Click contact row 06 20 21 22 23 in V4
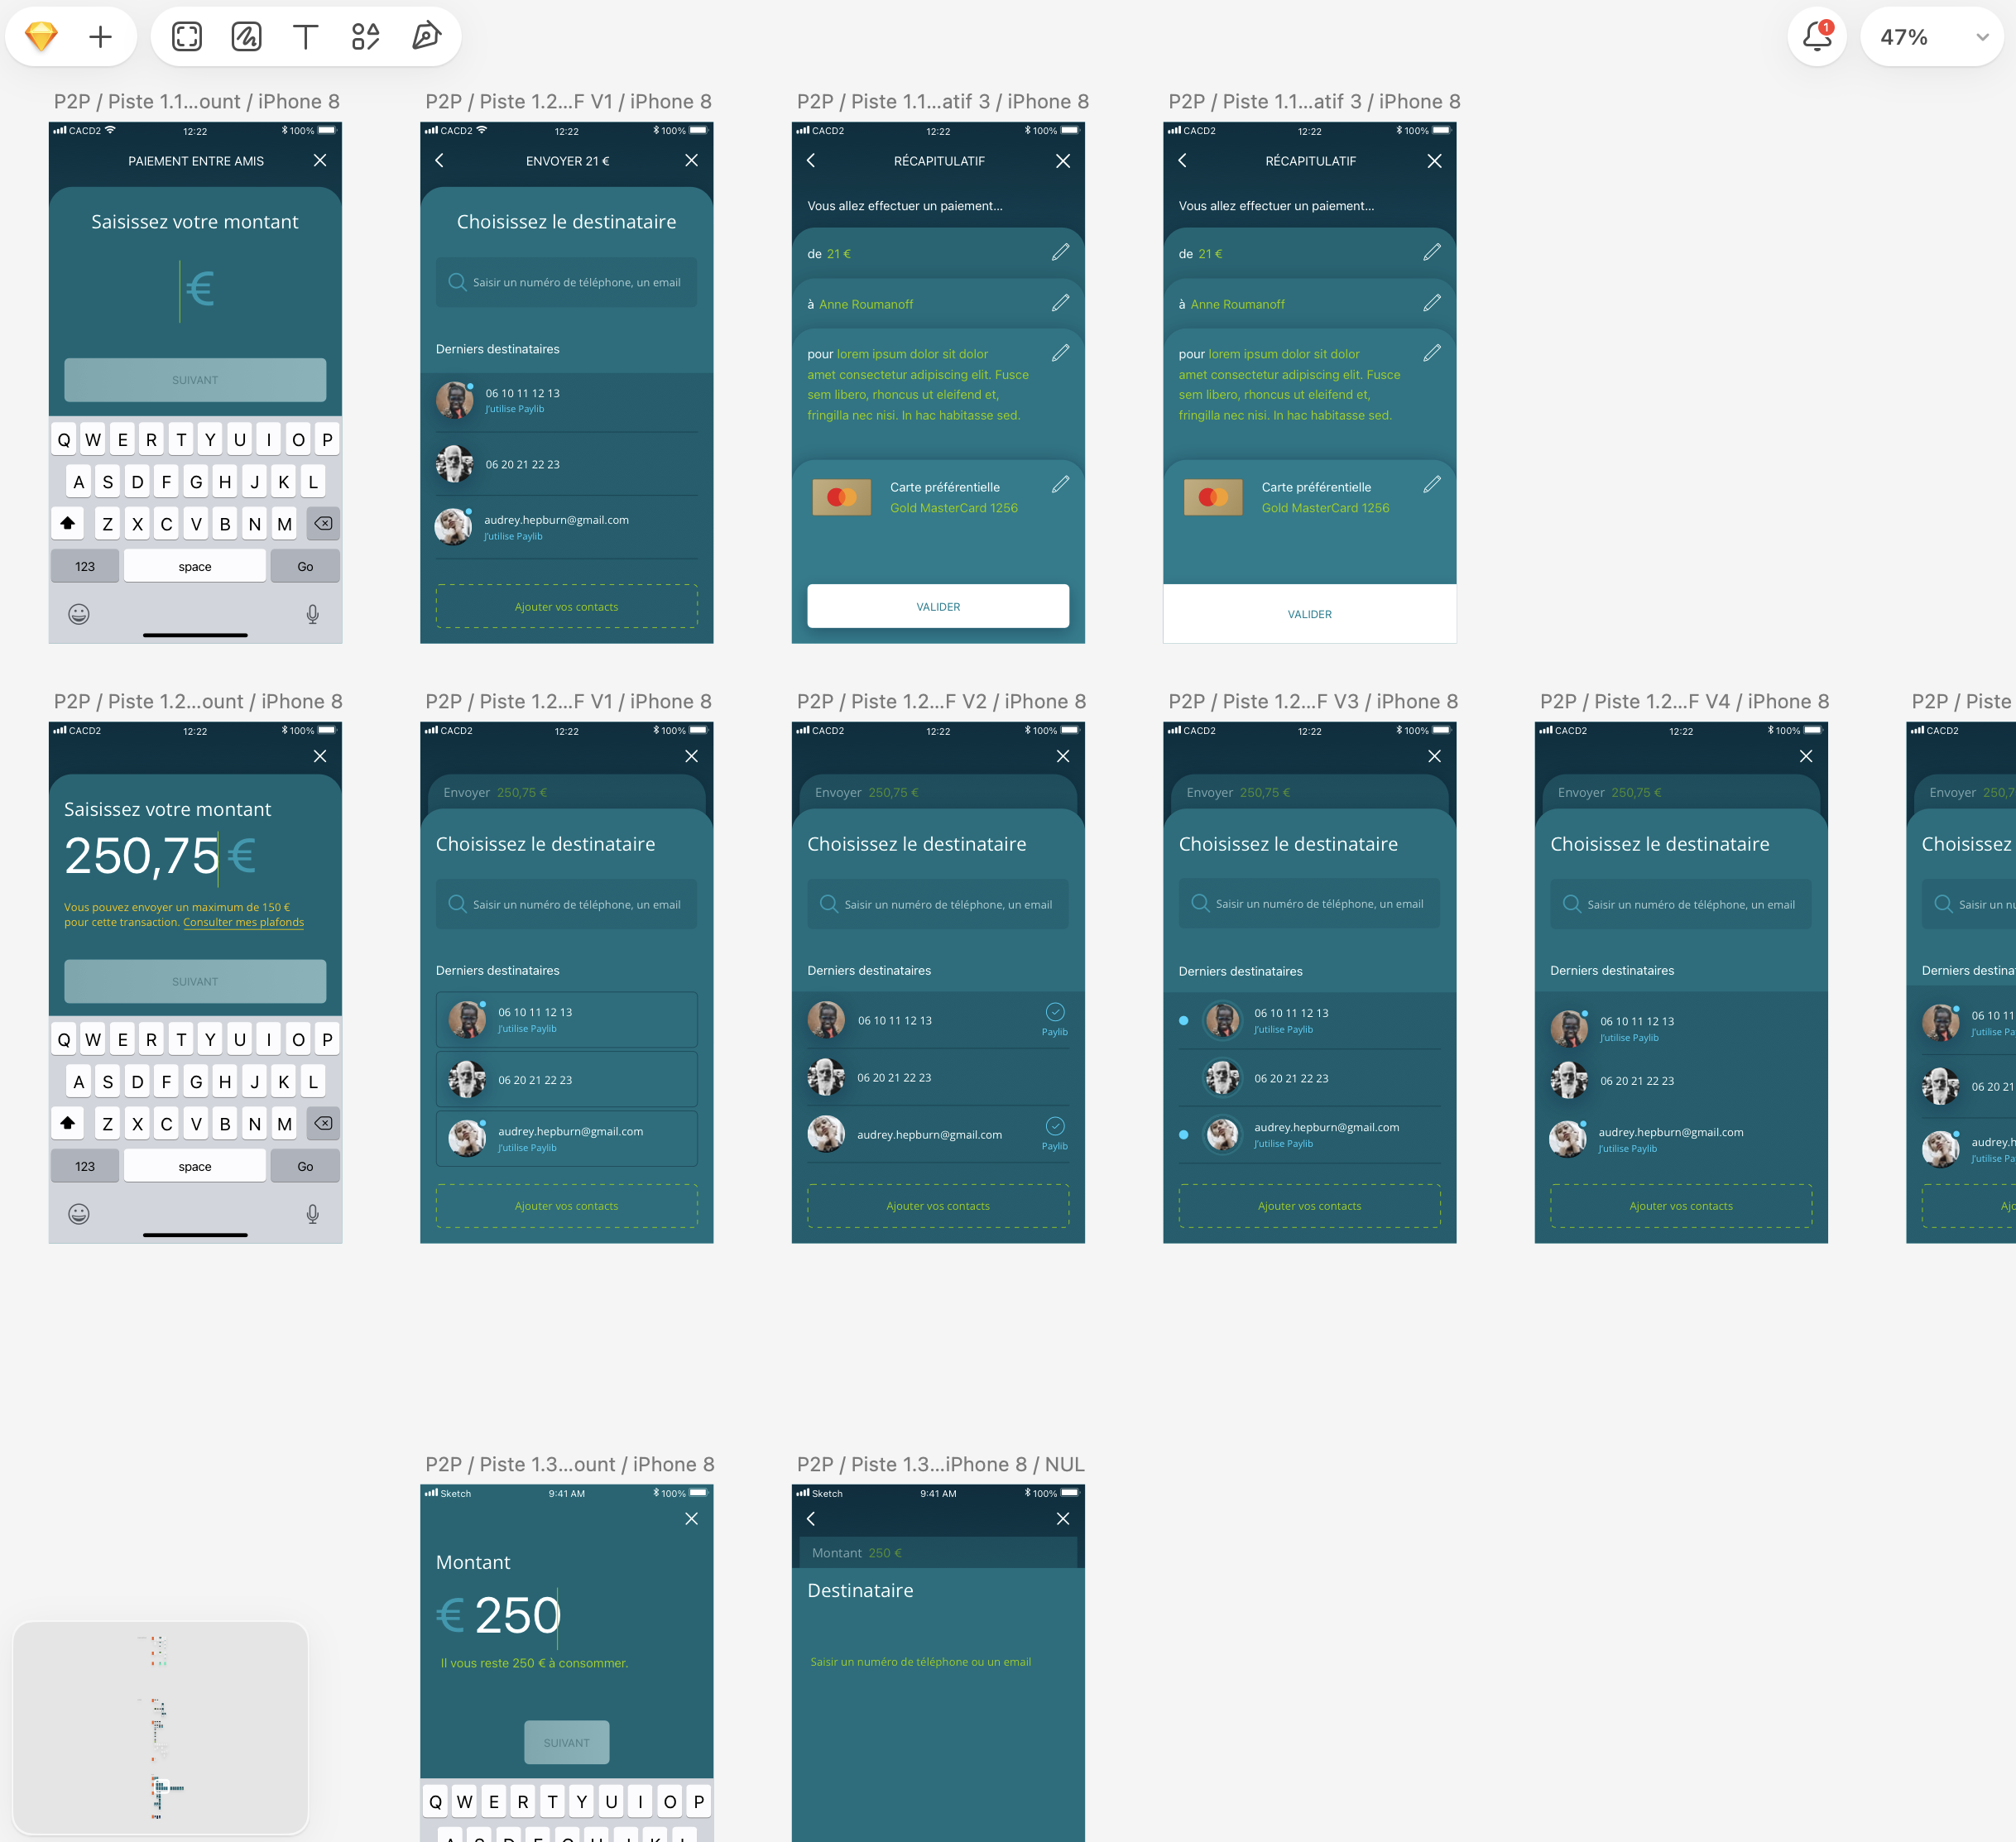The image size is (2016, 1842). point(1680,1081)
